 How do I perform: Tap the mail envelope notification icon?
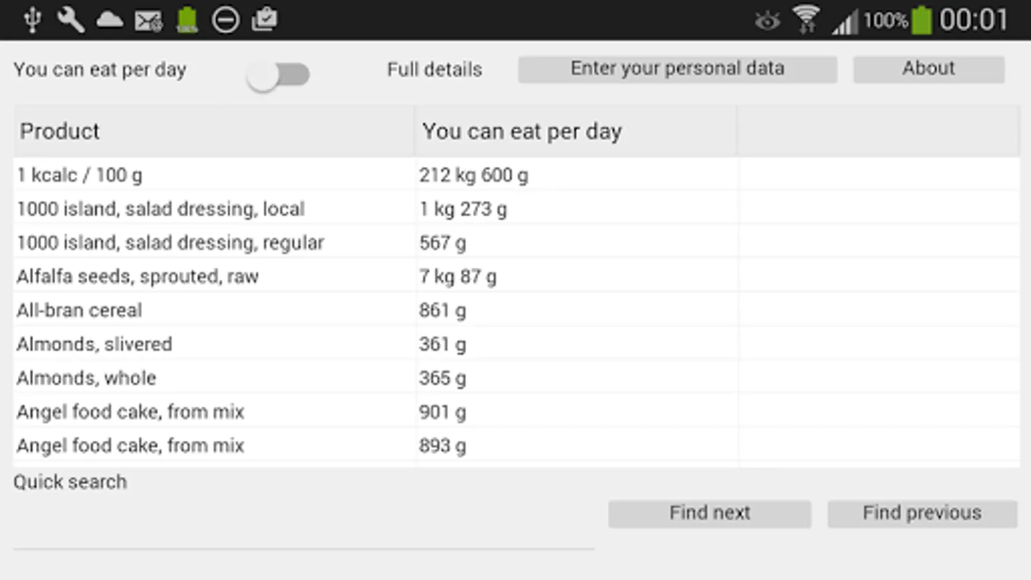click(148, 21)
